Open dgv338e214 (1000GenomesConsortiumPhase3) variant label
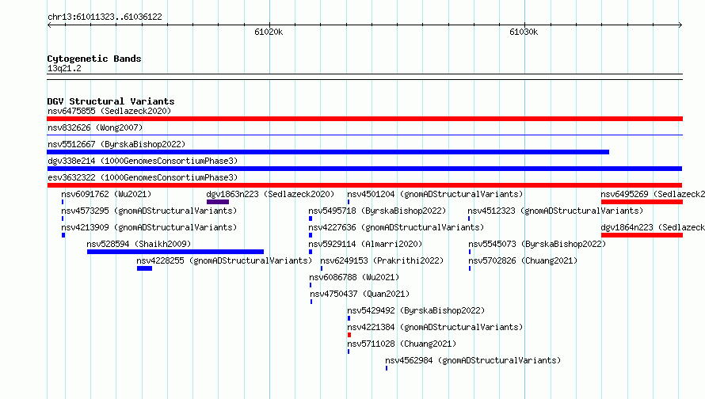 point(143,161)
